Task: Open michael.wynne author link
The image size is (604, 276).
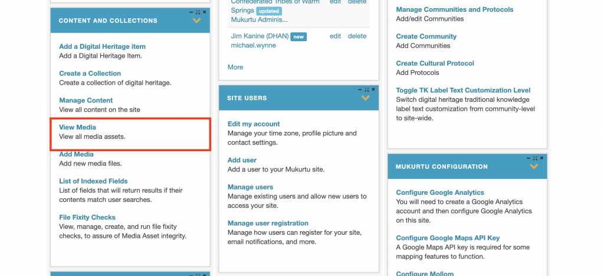Action: pyautogui.click(x=253, y=45)
